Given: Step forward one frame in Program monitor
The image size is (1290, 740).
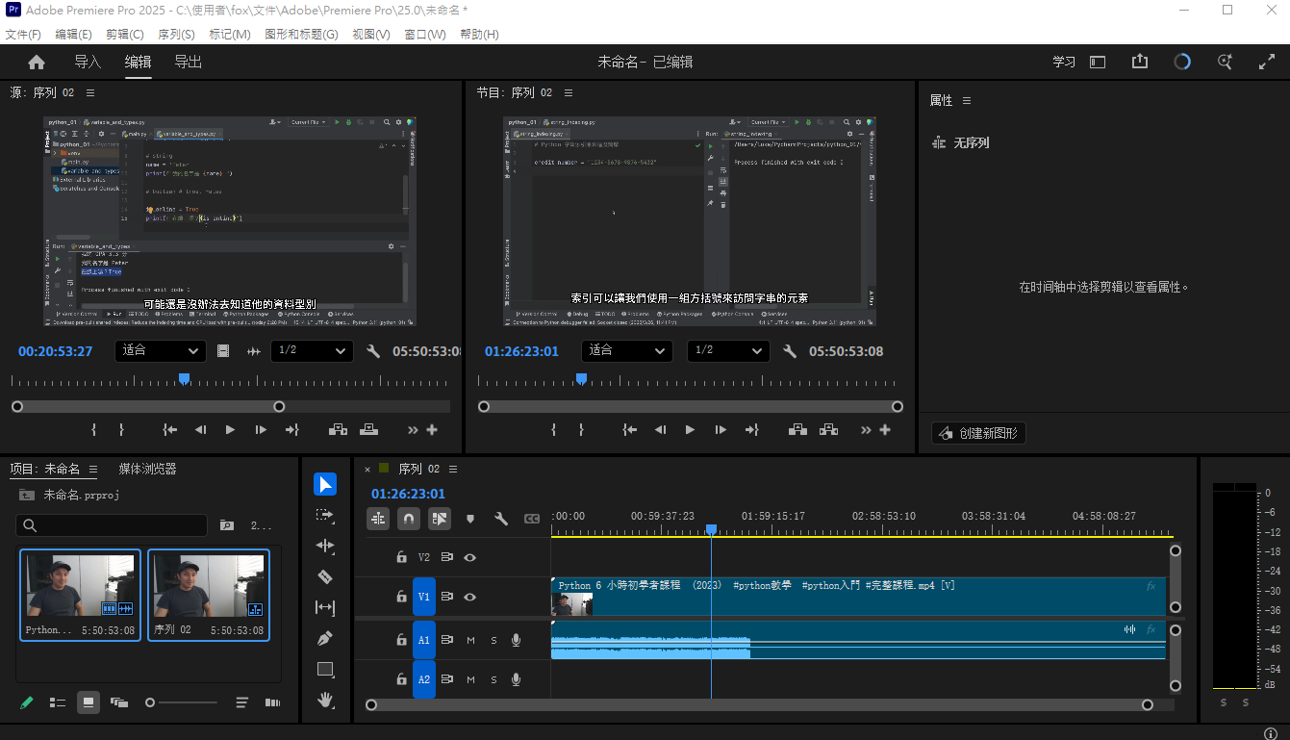Looking at the screenshot, I should point(721,430).
